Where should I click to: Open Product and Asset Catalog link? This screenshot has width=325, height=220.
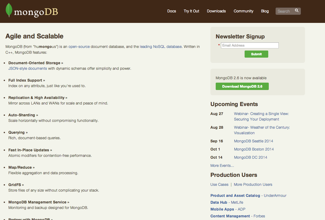[235, 196]
